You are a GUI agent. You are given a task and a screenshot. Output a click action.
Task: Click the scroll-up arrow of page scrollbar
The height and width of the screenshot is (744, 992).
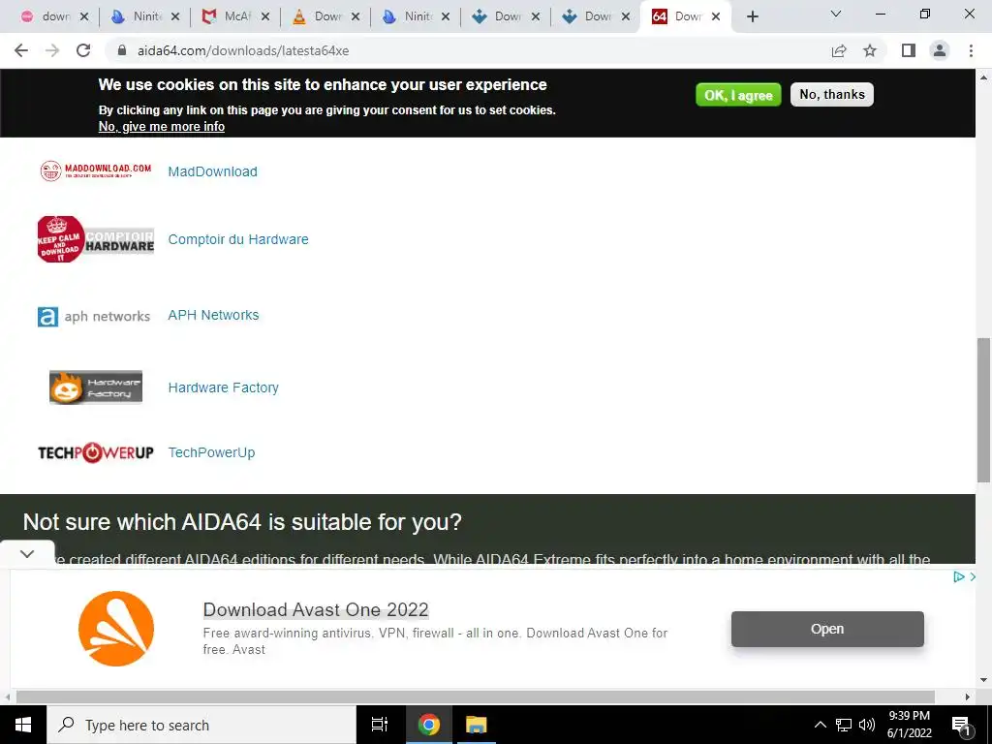(983, 77)
